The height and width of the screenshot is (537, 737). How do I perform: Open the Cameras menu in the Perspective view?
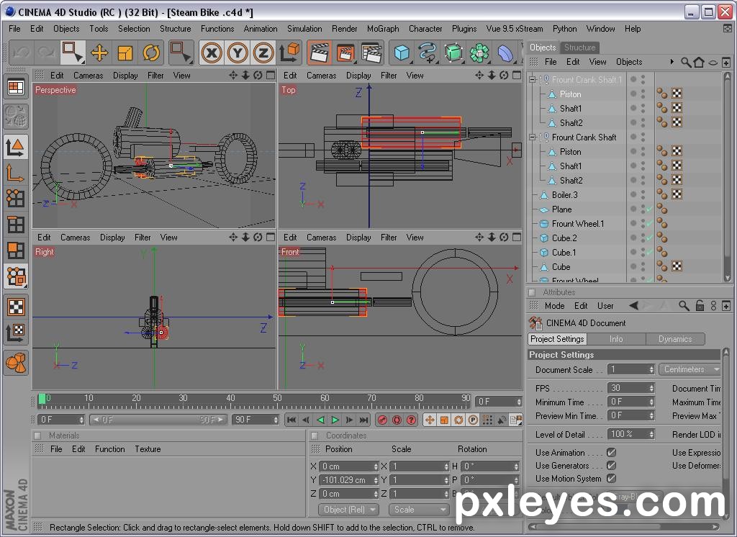[88, 76]
